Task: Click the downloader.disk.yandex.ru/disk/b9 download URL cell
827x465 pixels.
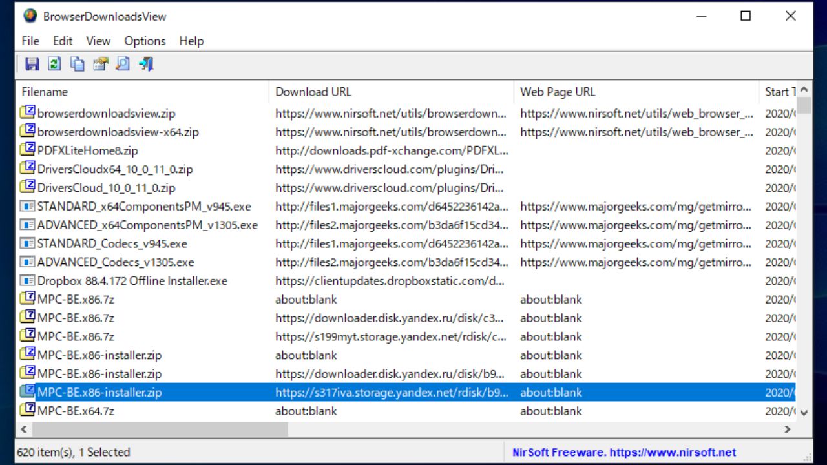Action: (x=392, y=373)
